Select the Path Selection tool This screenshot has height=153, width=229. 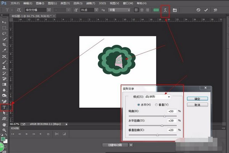click(4, 113)
